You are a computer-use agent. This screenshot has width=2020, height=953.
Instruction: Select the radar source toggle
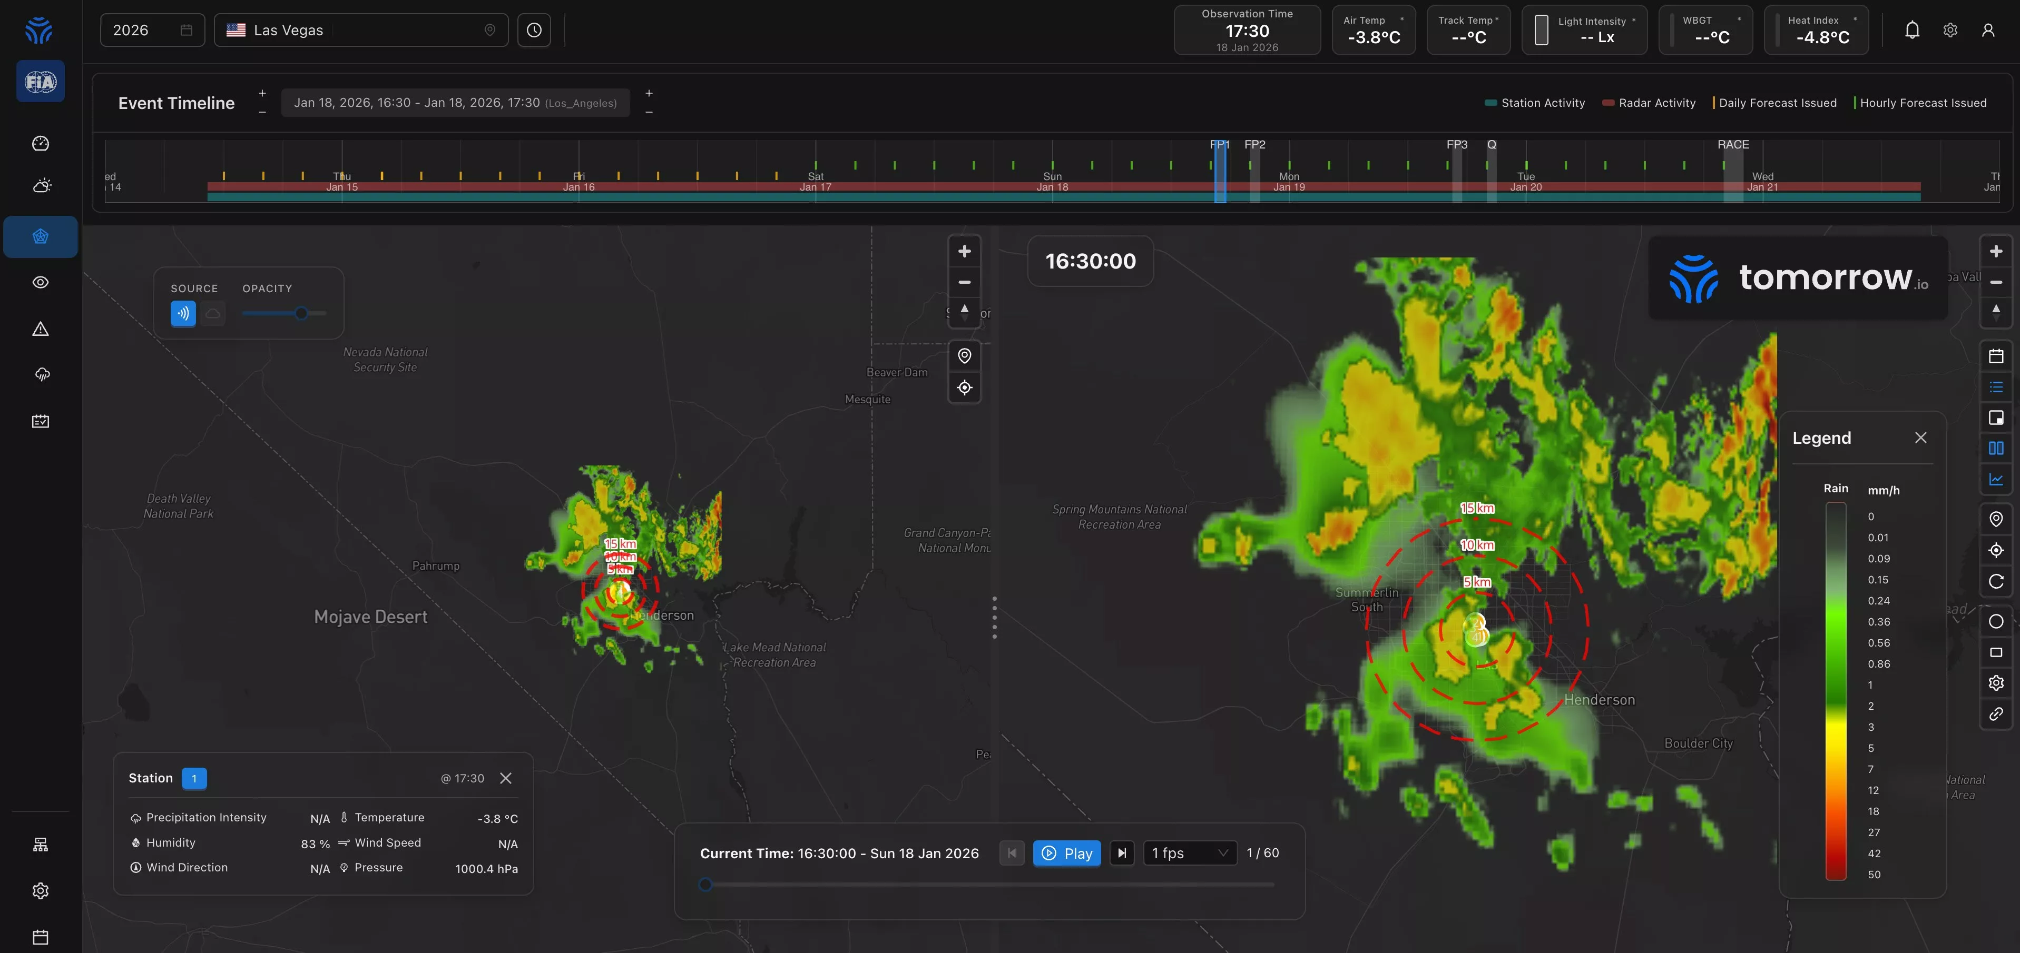183,313
